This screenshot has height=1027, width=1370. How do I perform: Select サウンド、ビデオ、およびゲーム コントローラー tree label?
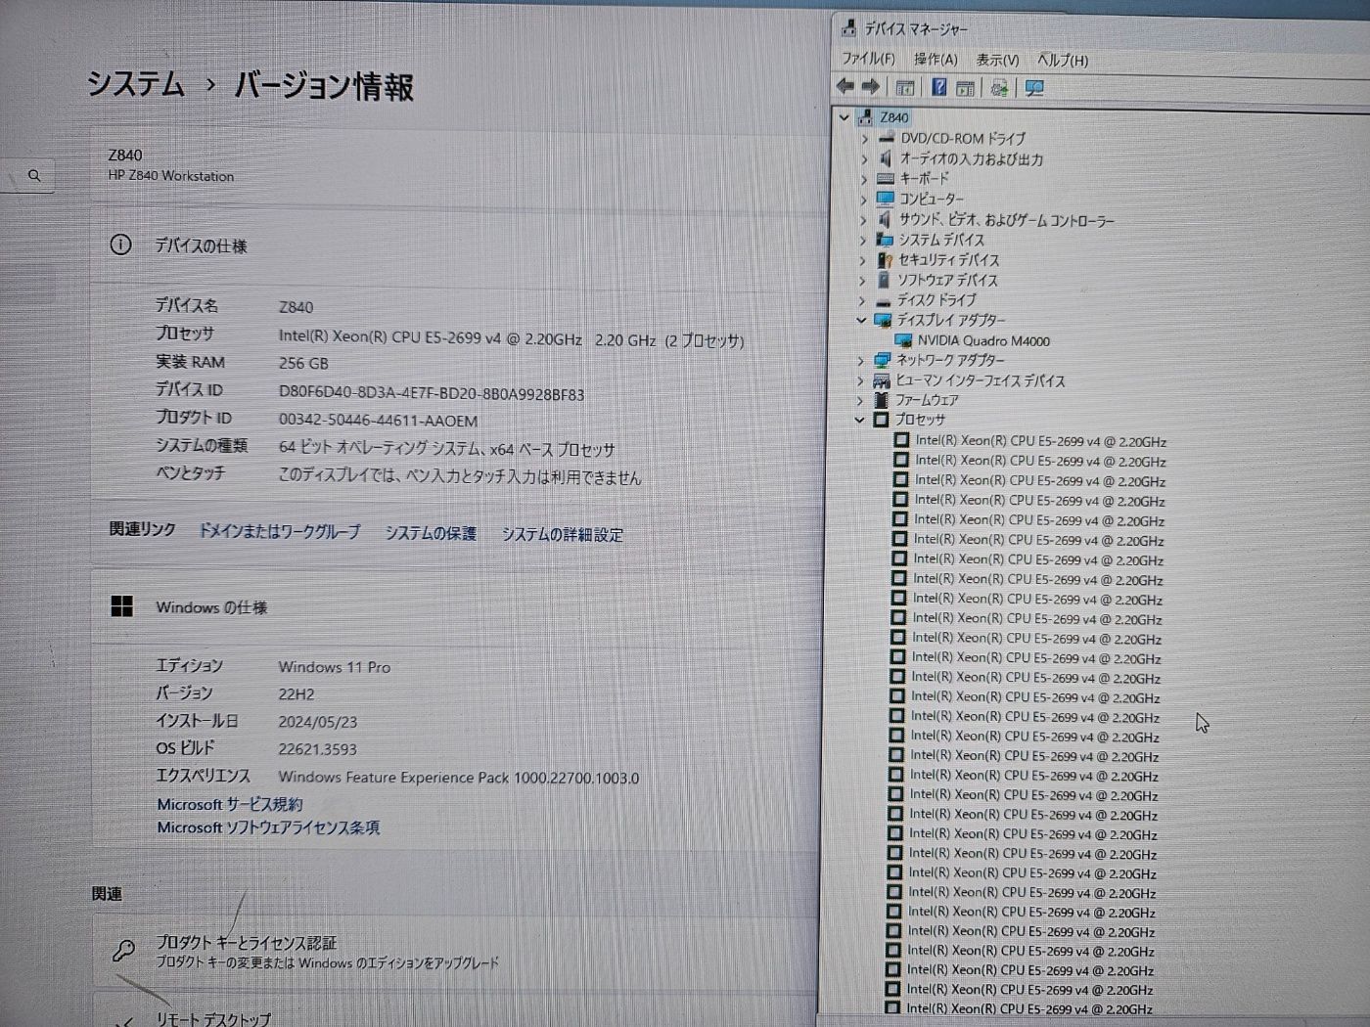[x=1006, y=220]
